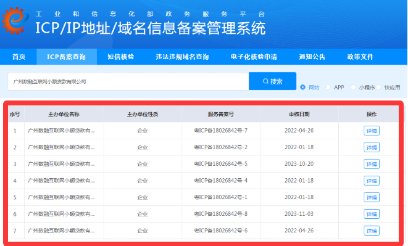Viewport: 408px width, 246px height.
Task: Click the 序号 column header
Action: click(x=15, y=114)
